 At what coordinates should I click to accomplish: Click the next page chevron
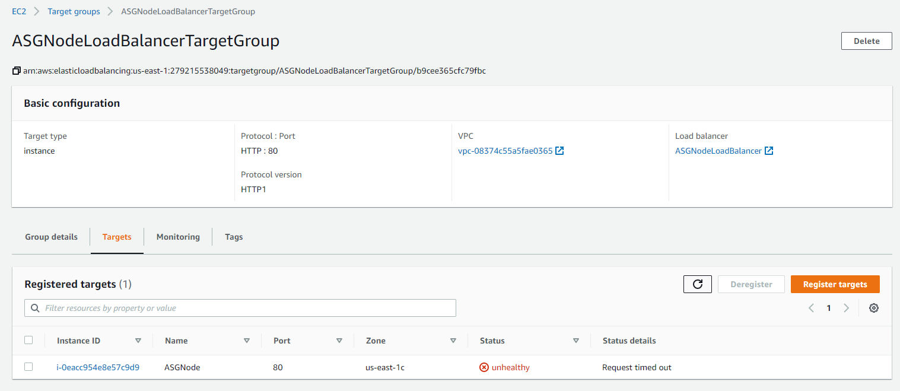pyautogui.click(x=846, y=308)
